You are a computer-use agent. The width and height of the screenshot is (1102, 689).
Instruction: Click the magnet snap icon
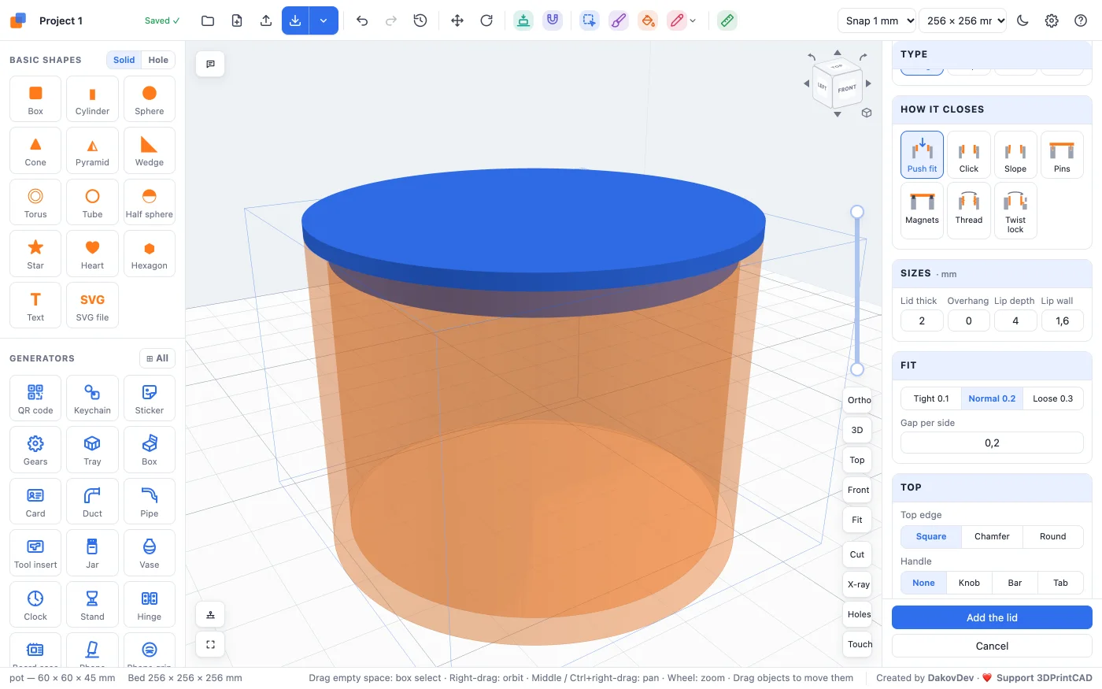click(553, 20)
